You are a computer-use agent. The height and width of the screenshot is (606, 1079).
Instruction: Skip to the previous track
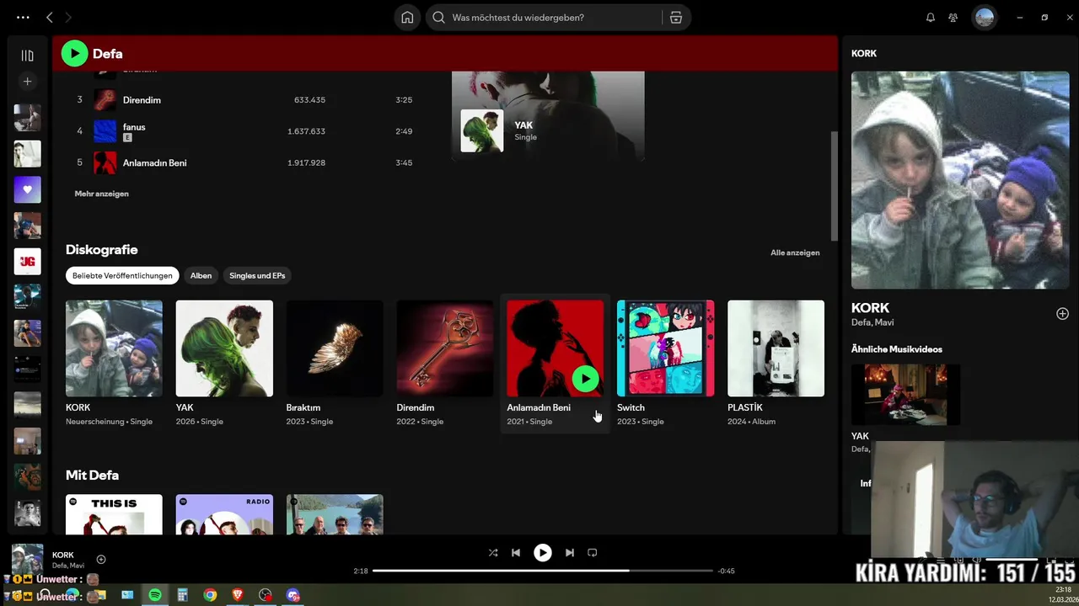coord(516,553)
